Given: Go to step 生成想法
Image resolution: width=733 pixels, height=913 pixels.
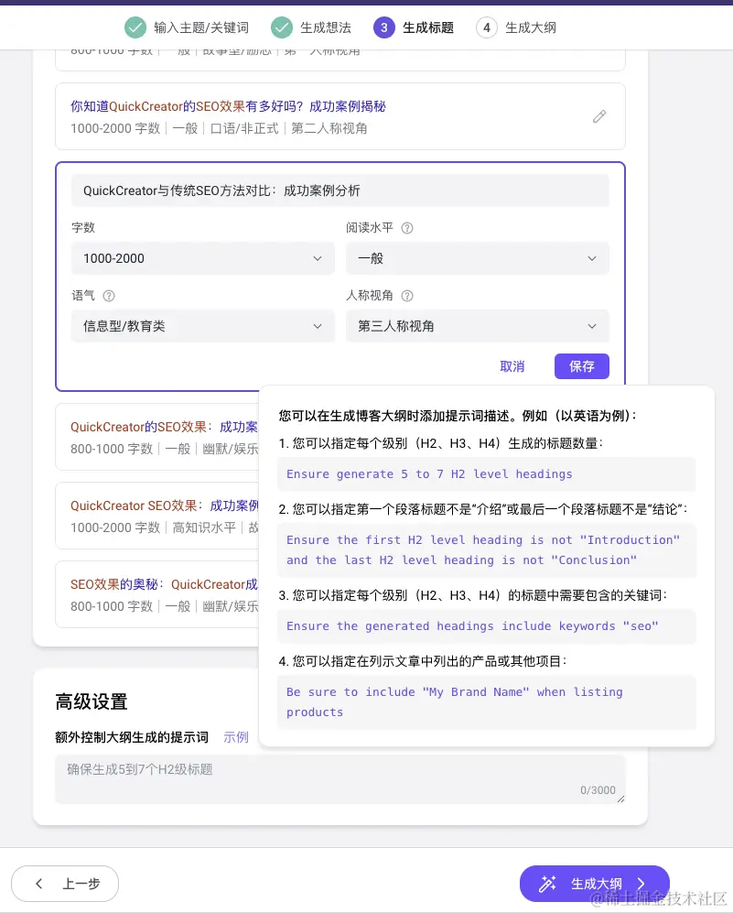Looking at the screenshot, I should point(326,27).
